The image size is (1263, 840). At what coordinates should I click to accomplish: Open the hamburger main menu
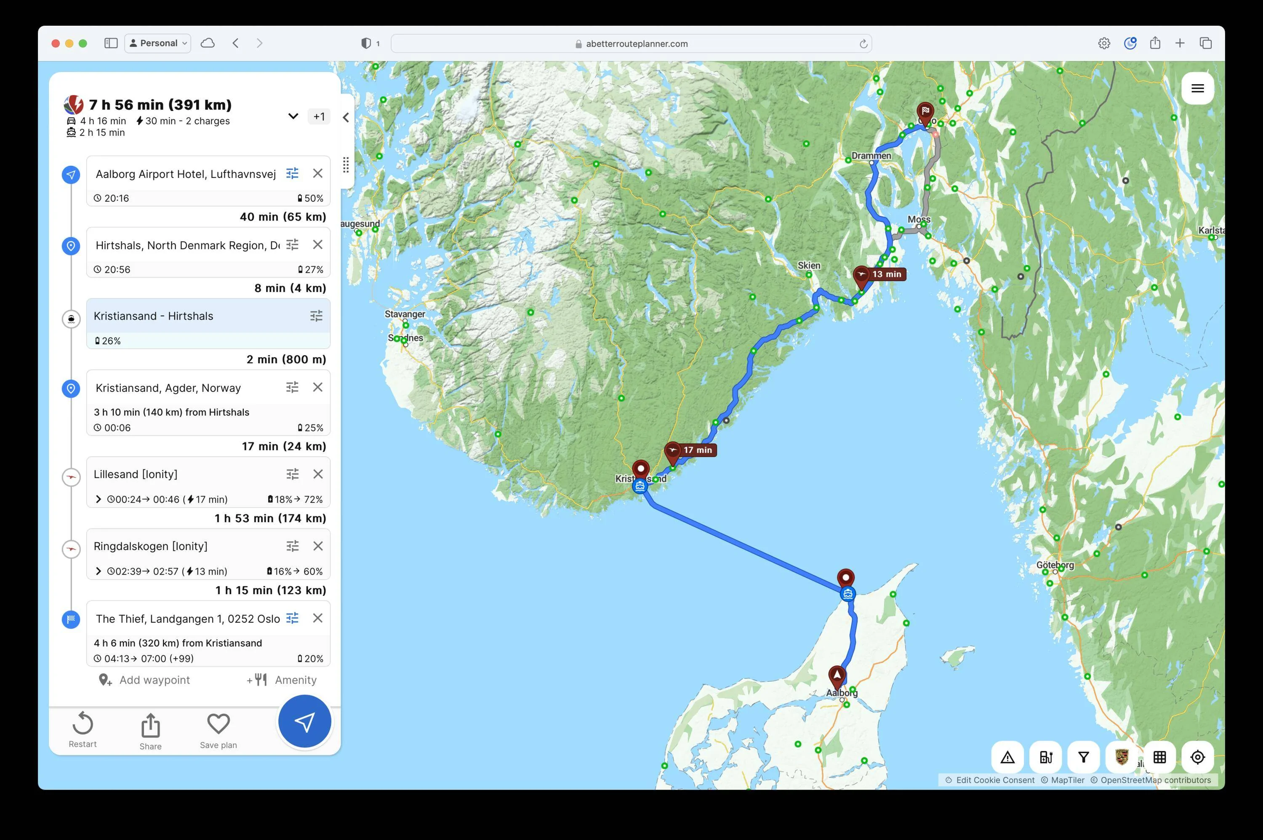tap(1198, 88)
